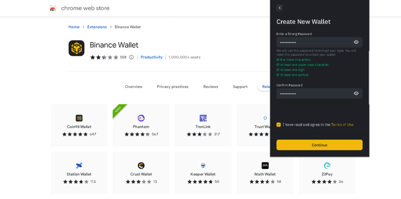Click the Keeper Wallet name text
Image resolution: width=401 pixels, height=199 pixels.
point(203,174)
